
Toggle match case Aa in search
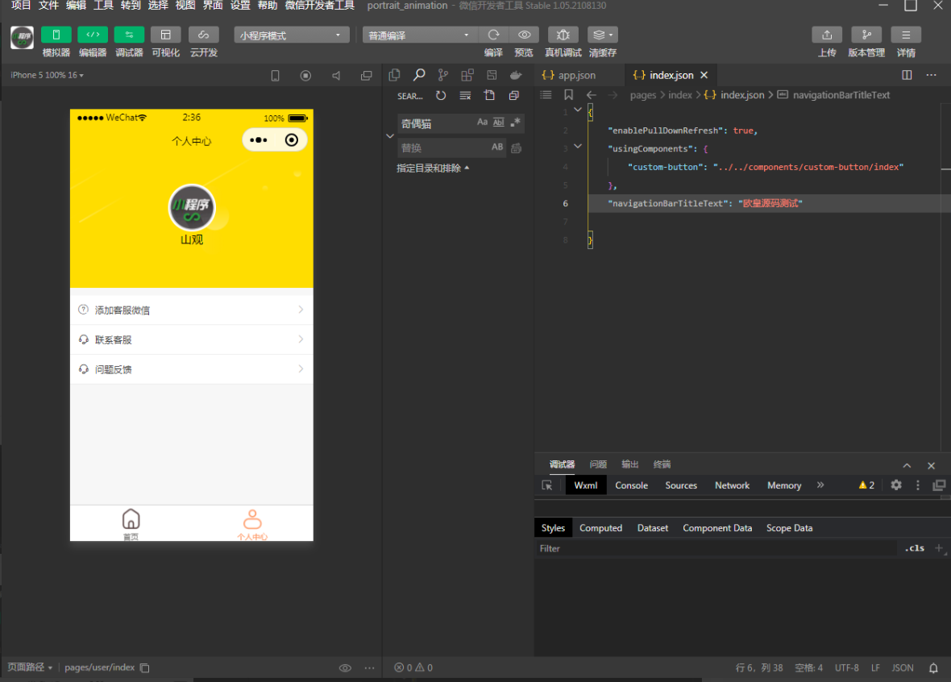(483, 123)
